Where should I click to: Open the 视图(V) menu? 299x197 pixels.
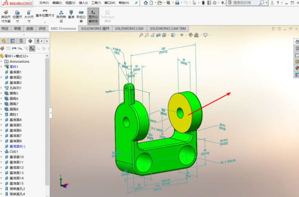click(x=70, y=3)
